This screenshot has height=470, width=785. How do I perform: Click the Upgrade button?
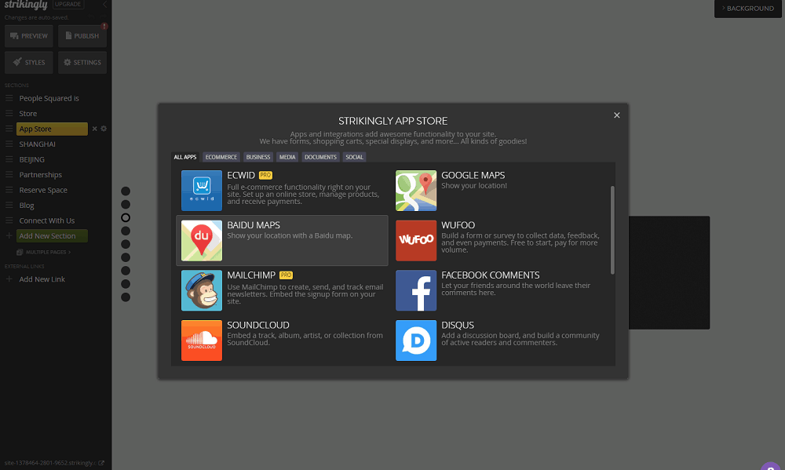(x=68, y=4)
